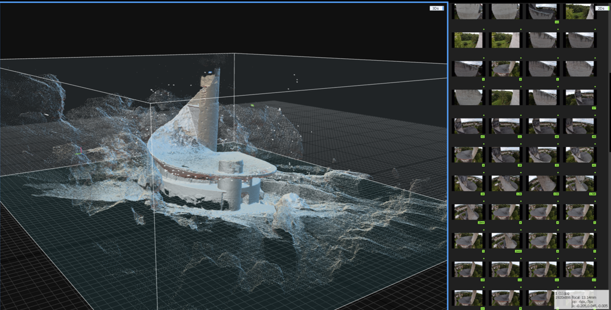Click the green 129 badge
This screenshot has height=310, width=611.
click(518, 194)
